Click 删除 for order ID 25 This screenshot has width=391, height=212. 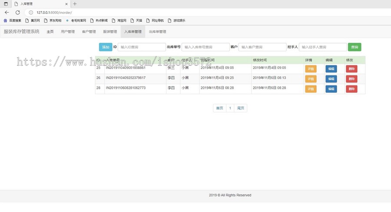pos(351,69)
